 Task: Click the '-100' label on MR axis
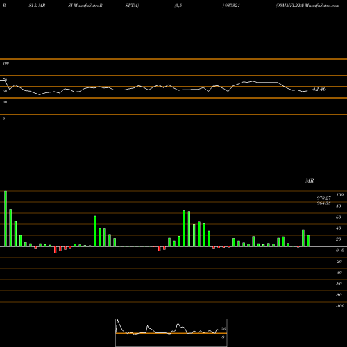(340, 306)
